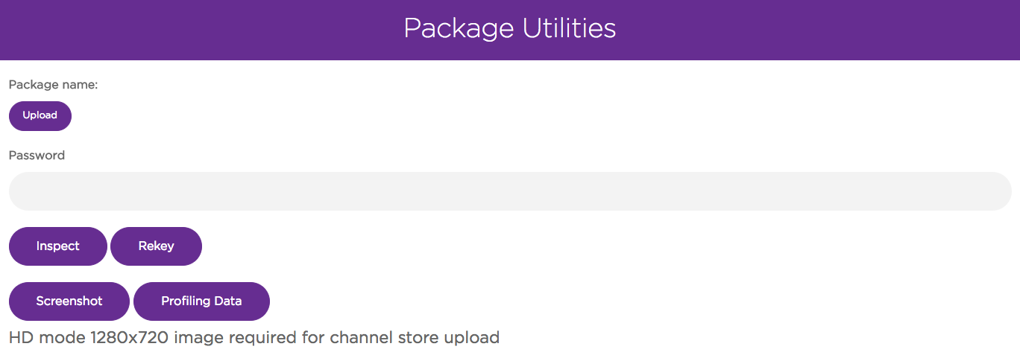The width and height of the screenshot is (1020, 361).
Task: Upload a package file
Action: (x=40, y=116)
